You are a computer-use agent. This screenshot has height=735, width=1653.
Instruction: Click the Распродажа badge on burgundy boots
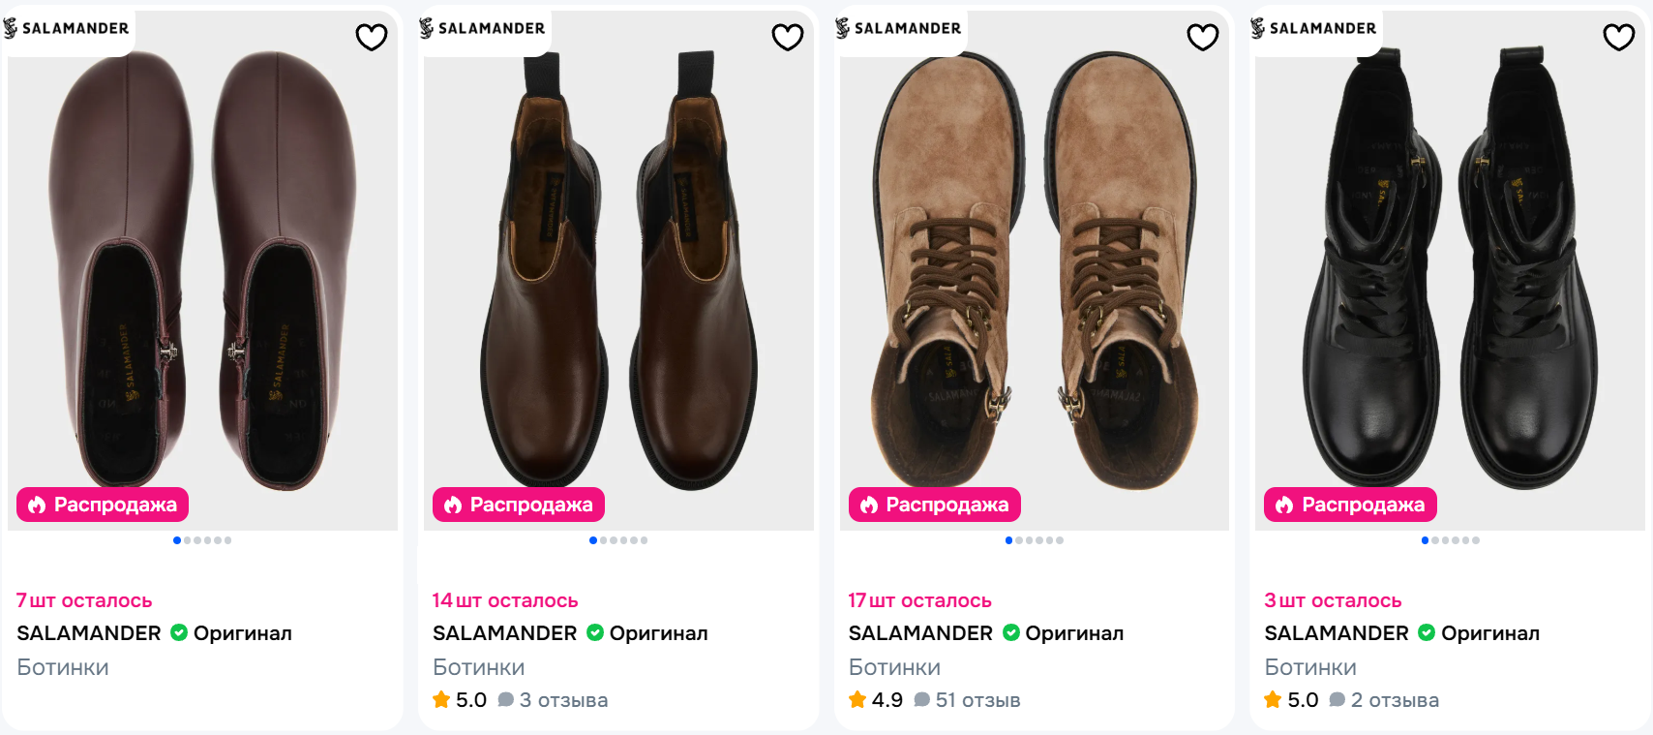click(103, 505)
